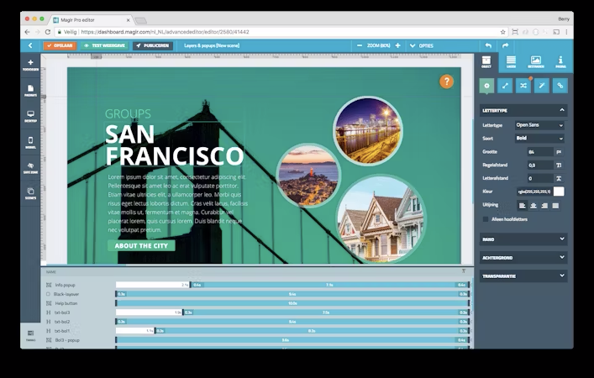Click the undo arrow in top bar
The width and height of the screenshot is (594, 378).
(x=488, y=45)
